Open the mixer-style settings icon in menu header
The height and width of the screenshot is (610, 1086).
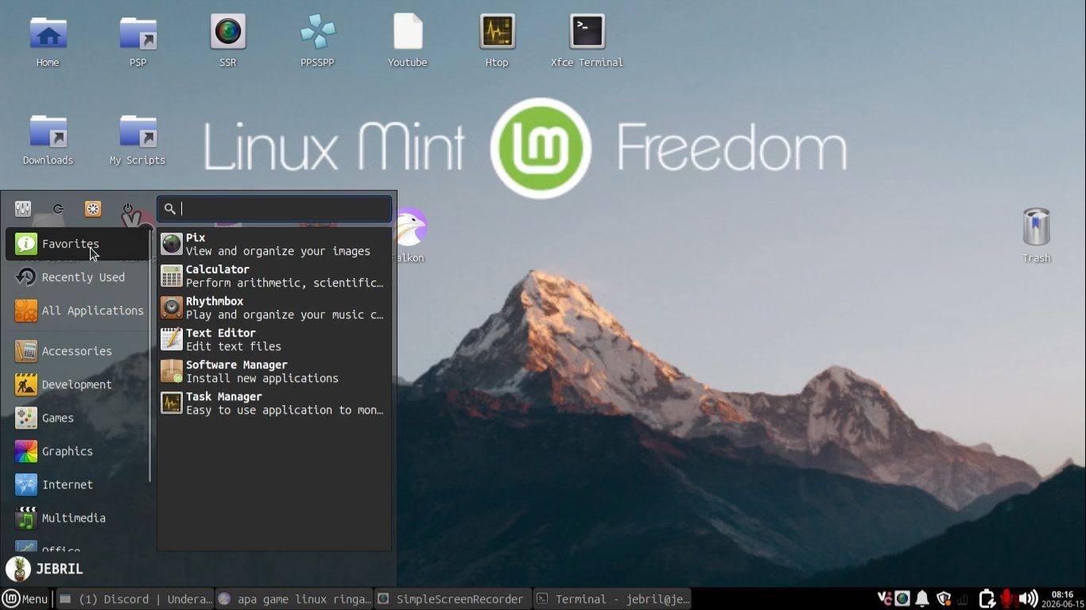tap(22, 209)
